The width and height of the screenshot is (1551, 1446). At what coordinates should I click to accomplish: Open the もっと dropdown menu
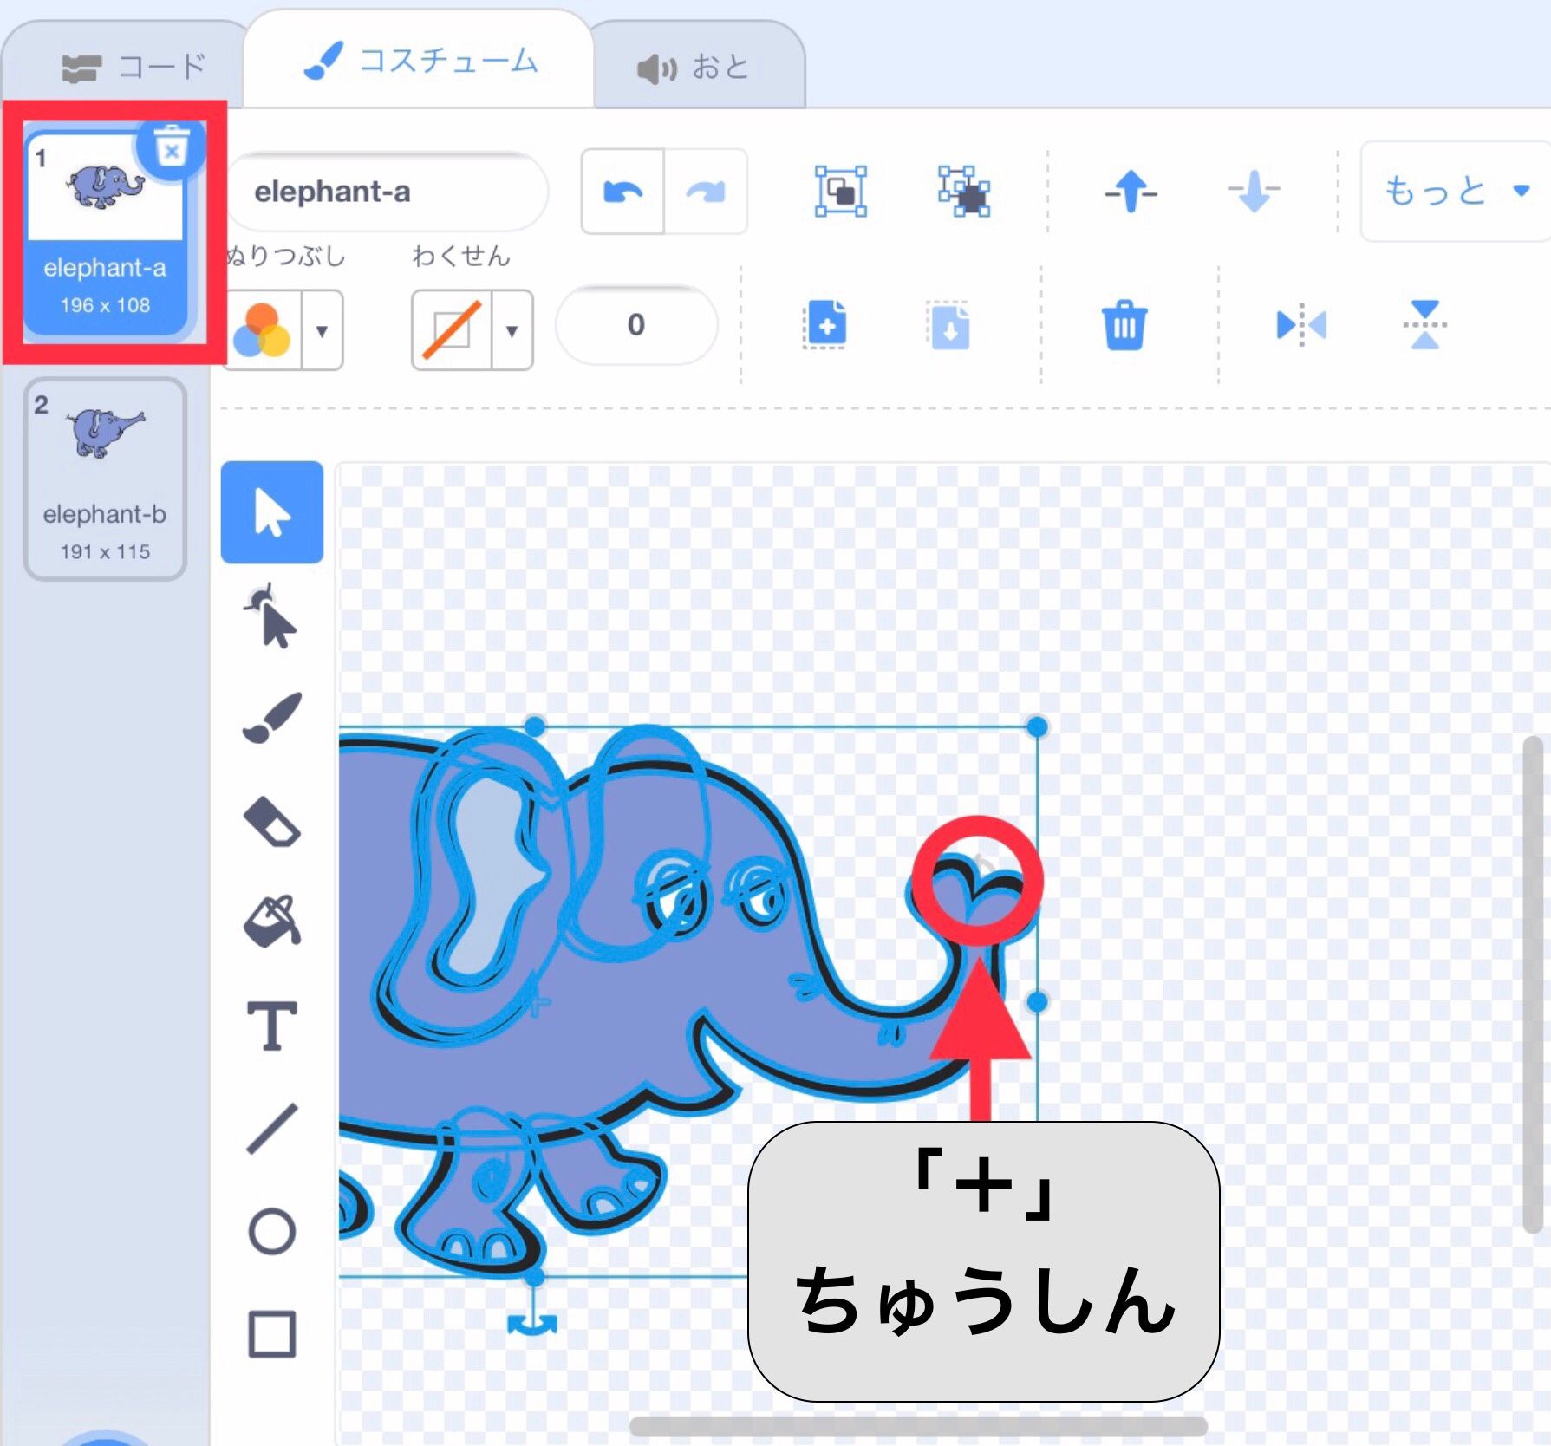coord(1455,192)
